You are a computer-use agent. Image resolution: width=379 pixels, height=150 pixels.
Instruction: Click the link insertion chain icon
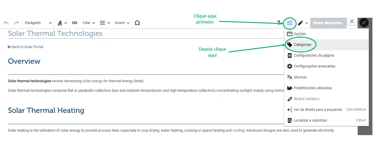pyautogui.click(x=75, y=23)
